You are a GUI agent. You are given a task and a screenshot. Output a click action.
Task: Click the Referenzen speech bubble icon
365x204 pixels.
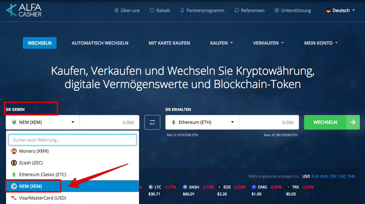pos(236,10)
